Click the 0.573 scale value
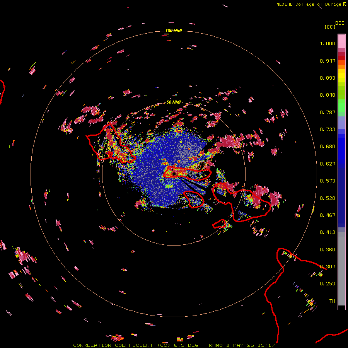 (x=328, y=181)
